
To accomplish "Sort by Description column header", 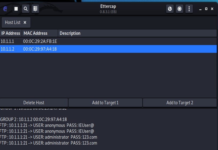I will [137, 33].
